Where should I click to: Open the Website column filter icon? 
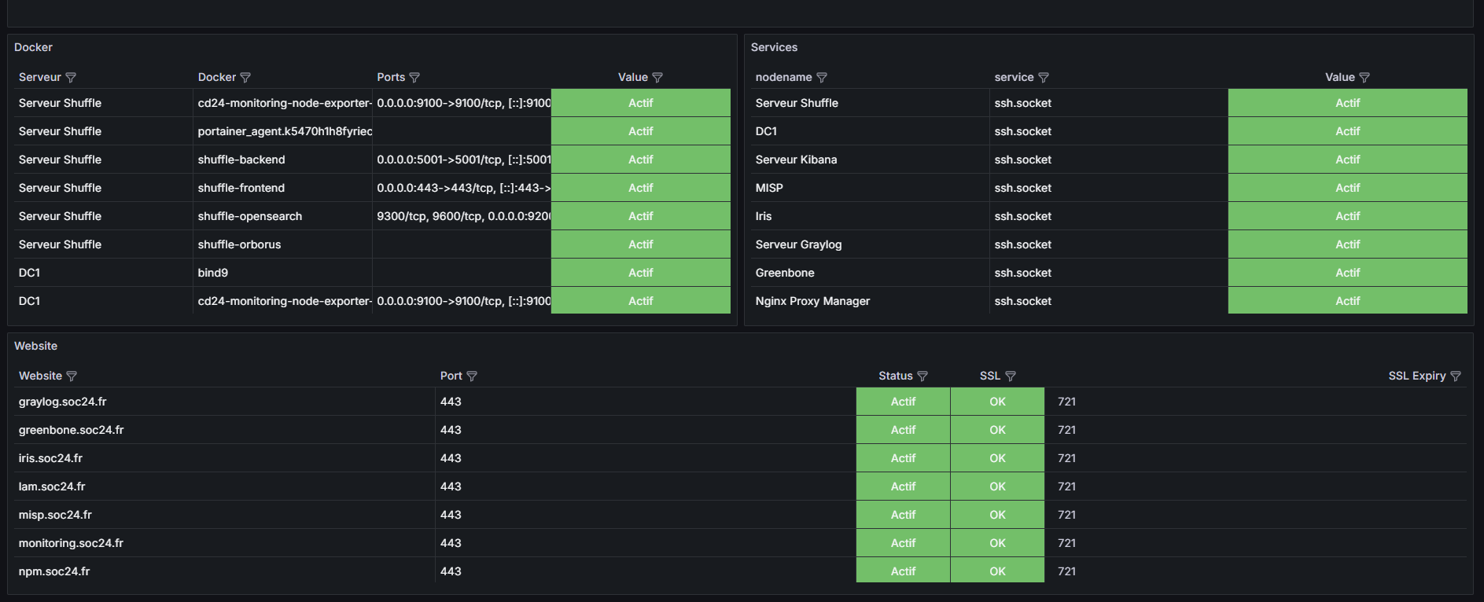coord(72,376)
